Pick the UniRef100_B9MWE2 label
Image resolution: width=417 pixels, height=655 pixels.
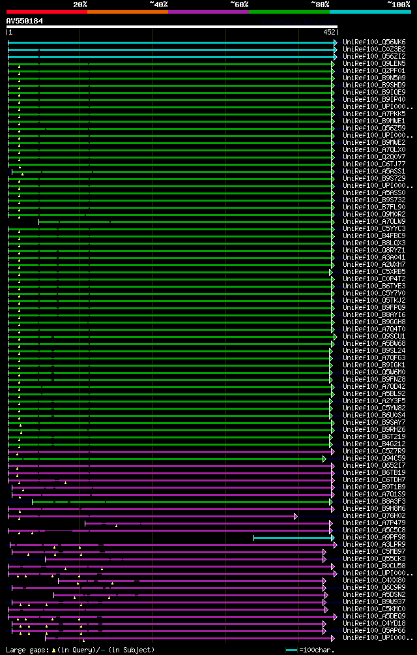374,142
